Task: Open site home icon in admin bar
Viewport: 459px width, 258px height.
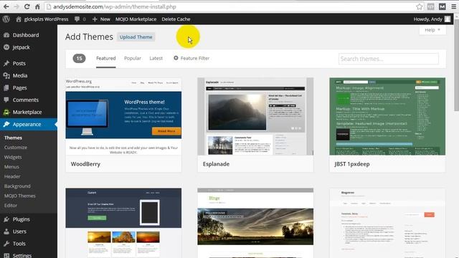Action: click(19, 19)
